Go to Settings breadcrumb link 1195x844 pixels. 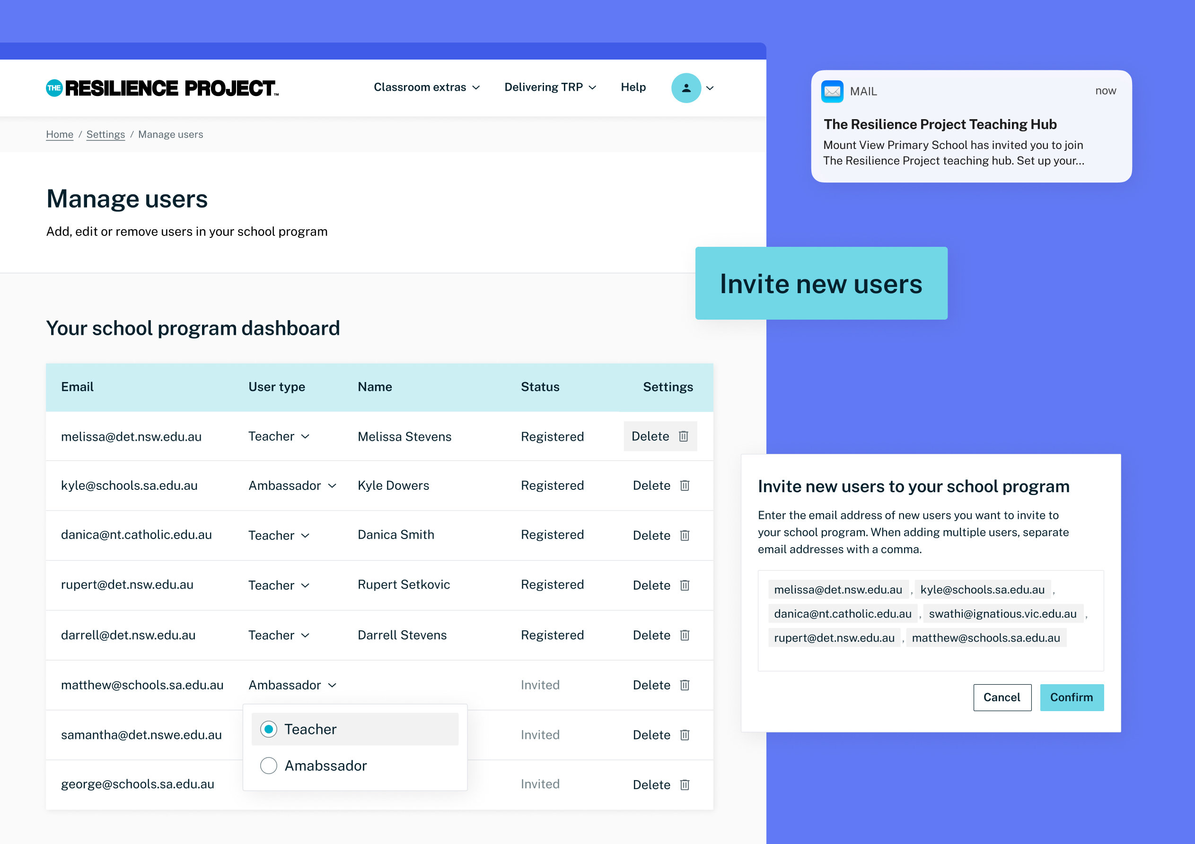(x=105, y=134)
